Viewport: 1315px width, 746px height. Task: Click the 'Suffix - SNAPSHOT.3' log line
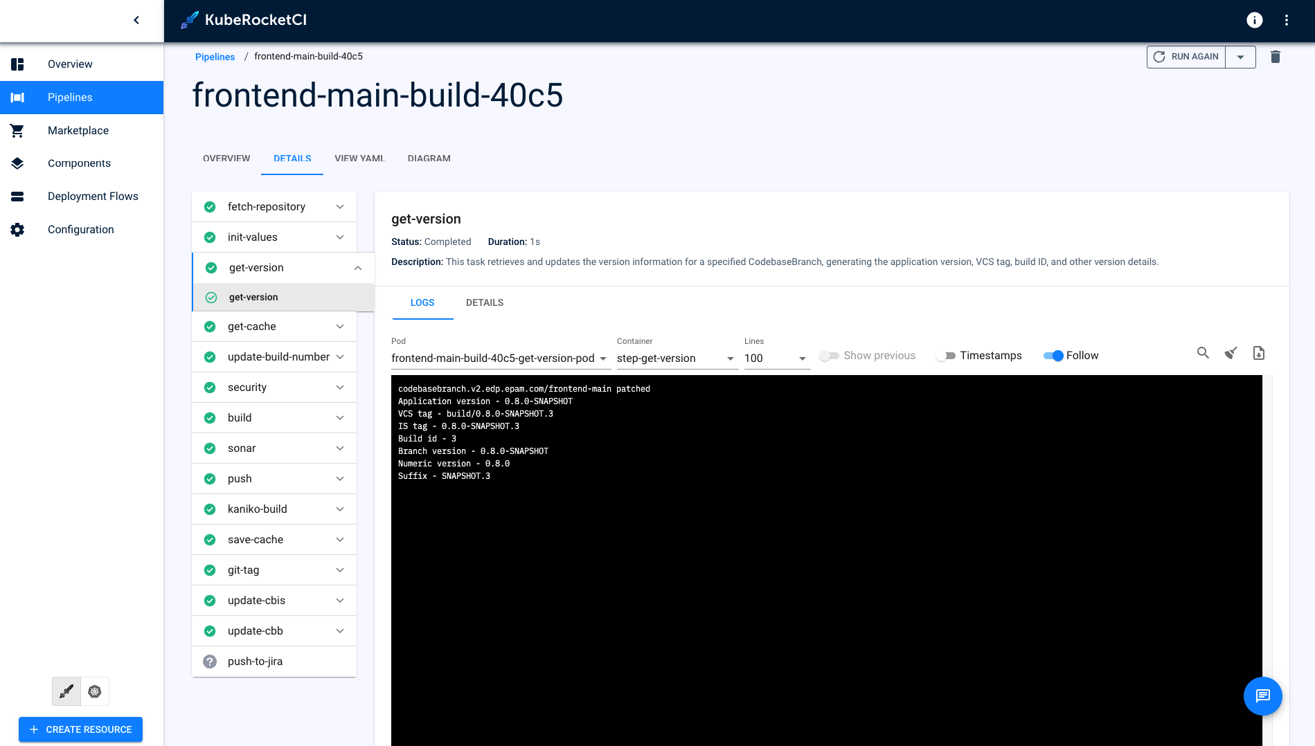click(x=444, y=476)
